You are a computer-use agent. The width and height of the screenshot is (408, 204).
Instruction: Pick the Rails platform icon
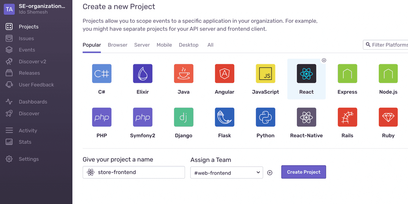(x=347, y=117)
